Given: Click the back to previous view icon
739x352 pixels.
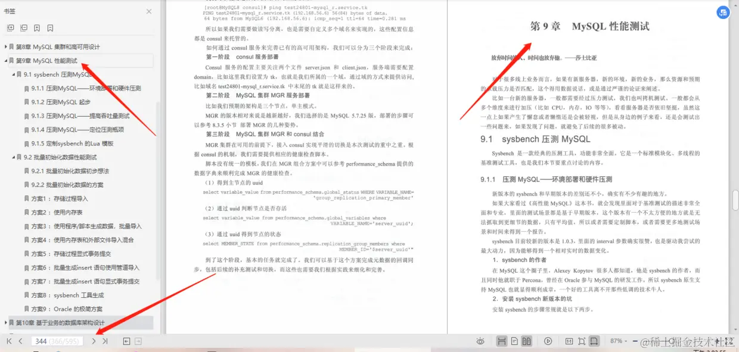Looking at the screenshot, I should (126, 341).
